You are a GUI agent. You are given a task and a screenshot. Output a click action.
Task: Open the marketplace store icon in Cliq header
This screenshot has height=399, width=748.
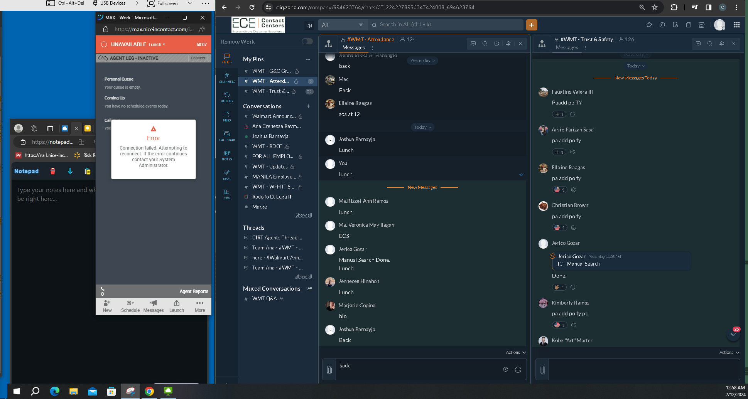[702, 25]
